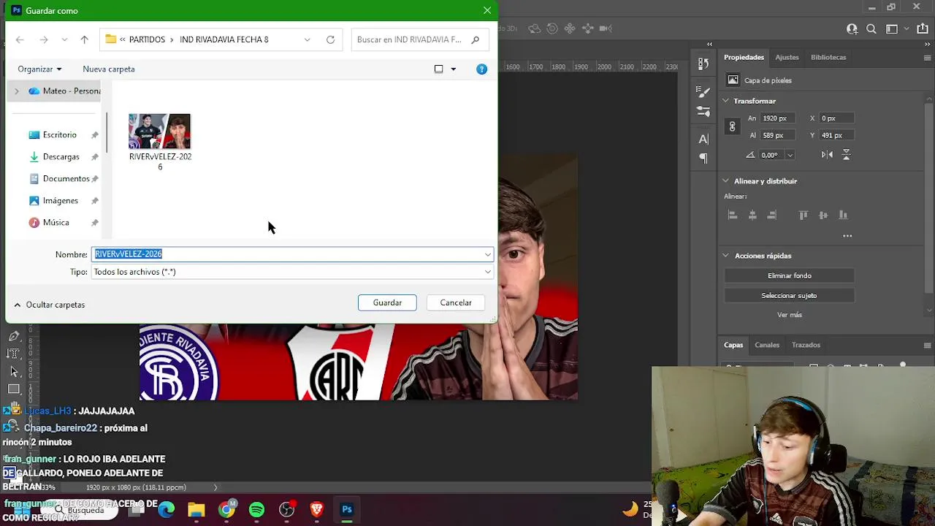Align left edges in Properties panel

pyautogui.click(x=733, y=215)
